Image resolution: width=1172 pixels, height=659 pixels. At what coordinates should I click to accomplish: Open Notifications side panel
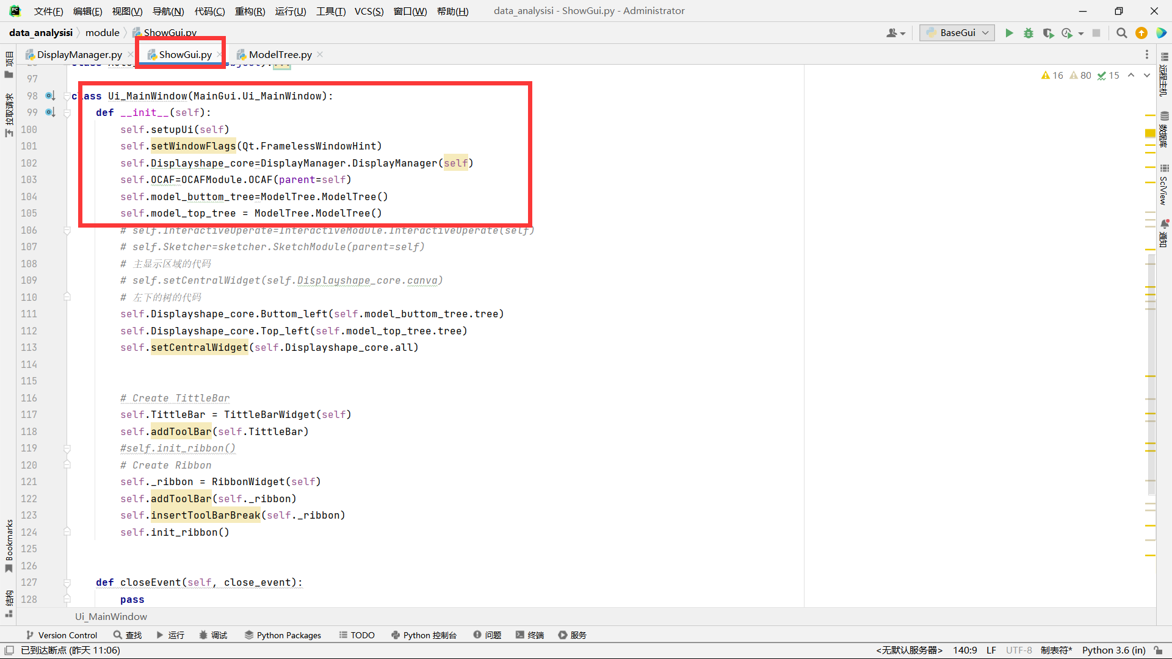click(1164, 233)
